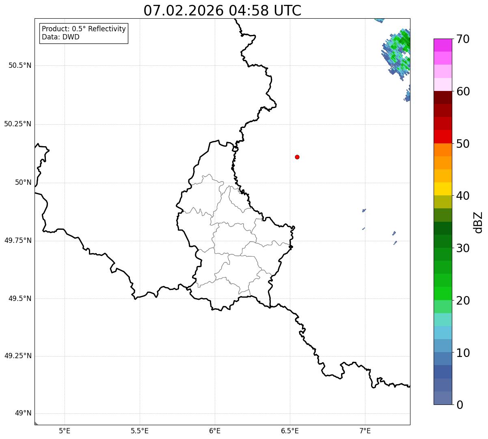The height and width of the screenshot is (439, 488).
Task: Click the colorbar label "40"
Action: click(x=463, y=196)
